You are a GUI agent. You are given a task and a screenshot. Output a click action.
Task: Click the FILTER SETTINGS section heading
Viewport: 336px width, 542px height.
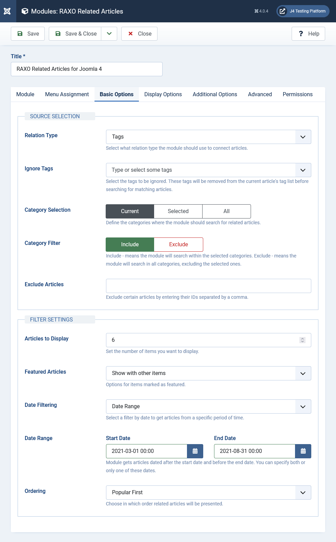tap(51, 319)
